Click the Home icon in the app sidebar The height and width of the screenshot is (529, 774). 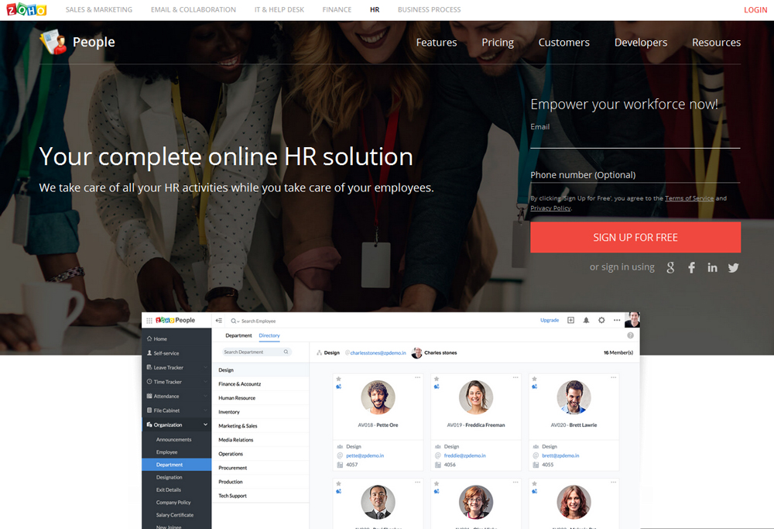[x=149, y=338]
